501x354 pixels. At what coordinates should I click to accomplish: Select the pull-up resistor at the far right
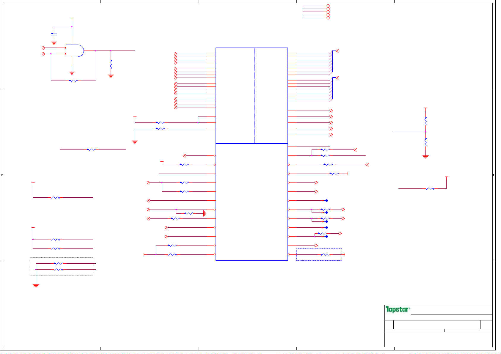[430, 188]
